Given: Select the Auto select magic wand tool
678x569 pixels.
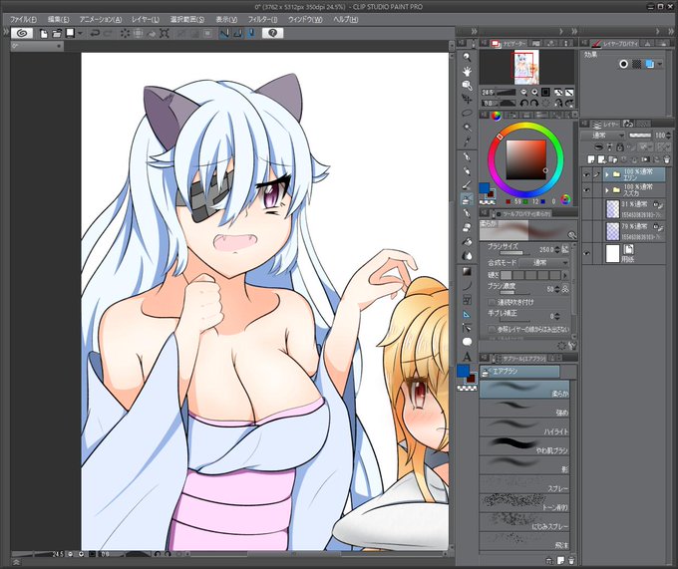Looking at the screenshot, I should point(467,127).
